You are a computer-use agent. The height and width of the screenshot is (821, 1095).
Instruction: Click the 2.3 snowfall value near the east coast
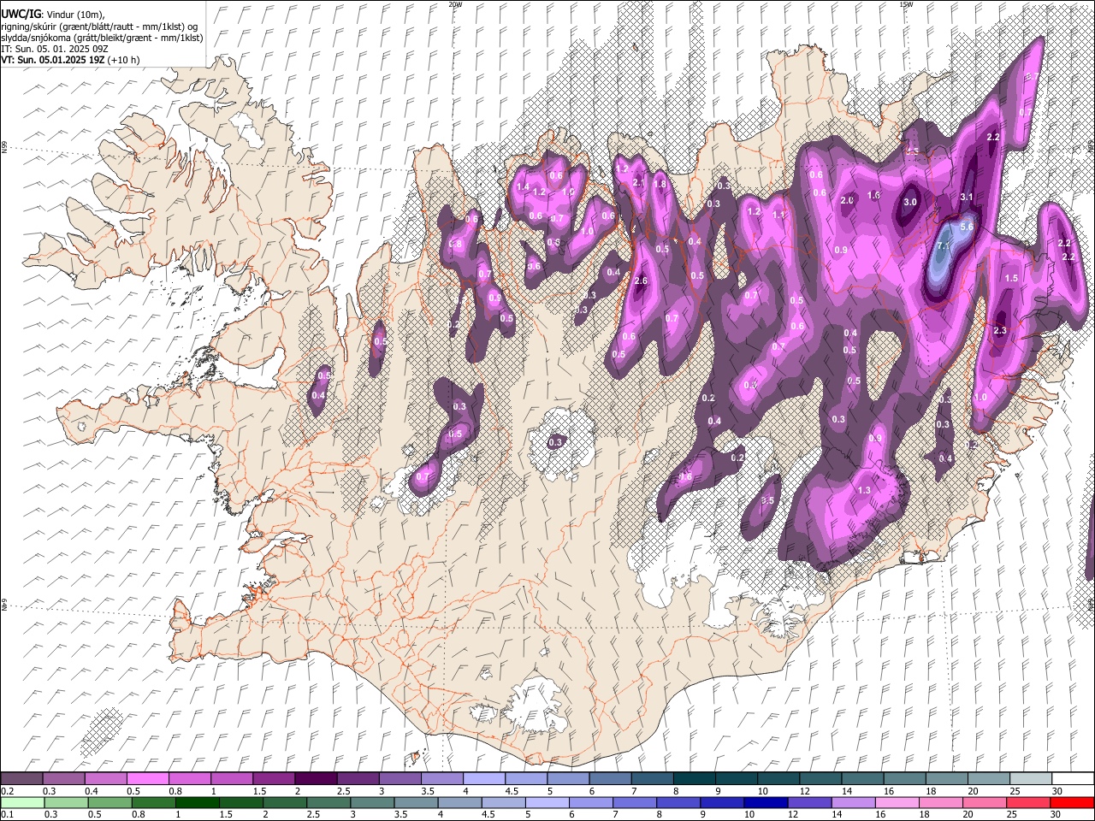coord(1000,330)
